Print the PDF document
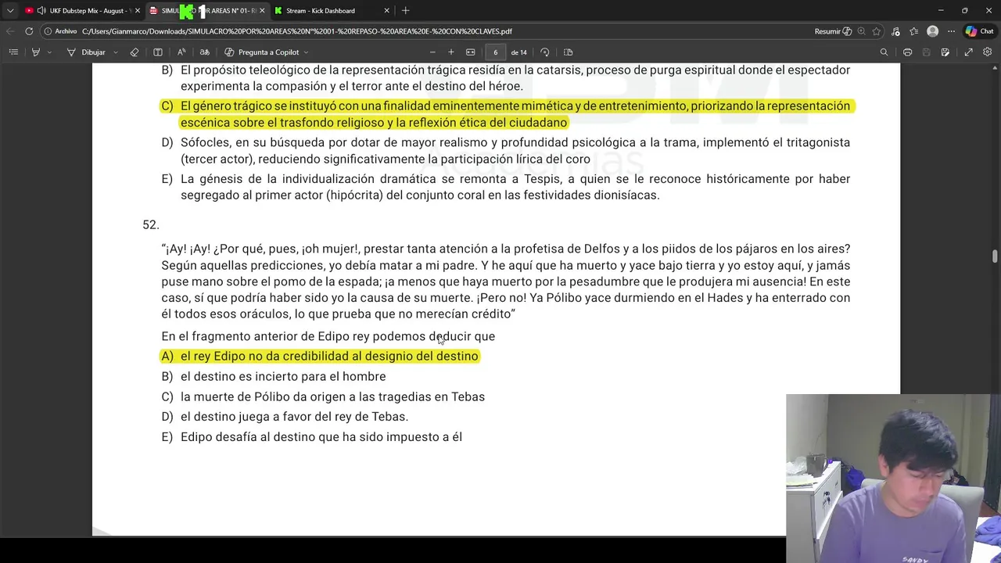The width and height of the screenshot is (1001, 563). tap(907, 52)
